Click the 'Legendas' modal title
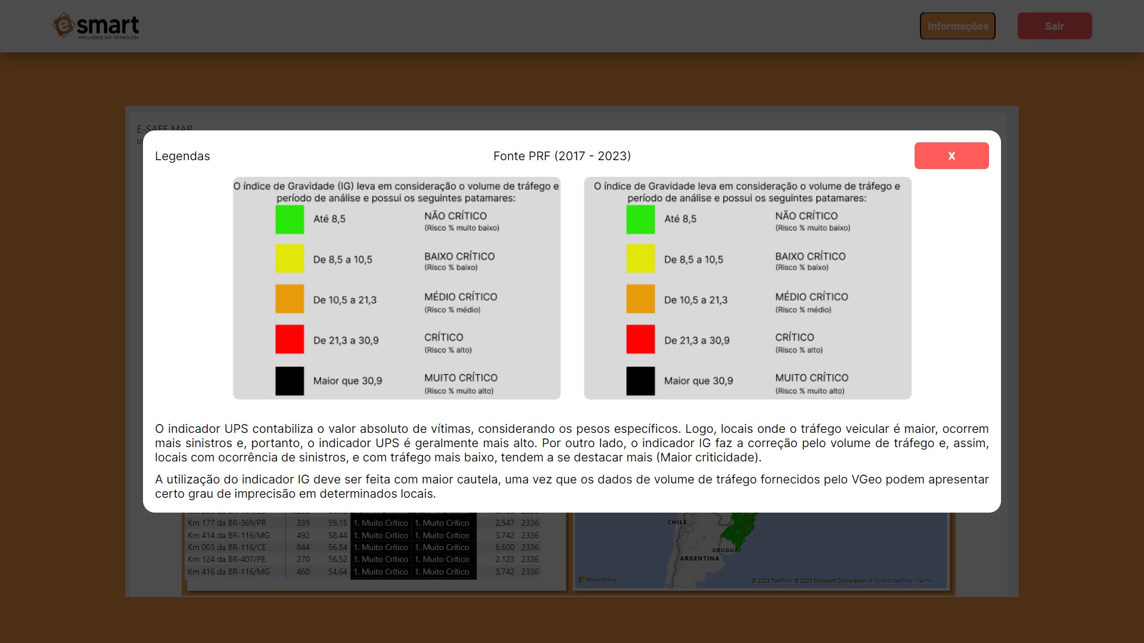This screenshot has width=1144, height=643. 182,156
